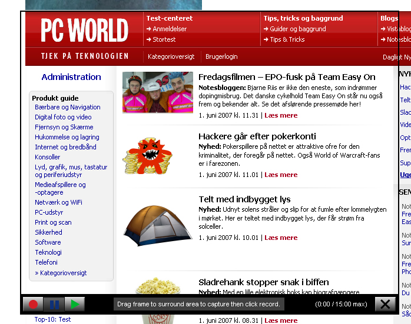Open Anmeldelser under Test-centeret
This screenshot has width=411, height=324.
[x=170, y=29]
